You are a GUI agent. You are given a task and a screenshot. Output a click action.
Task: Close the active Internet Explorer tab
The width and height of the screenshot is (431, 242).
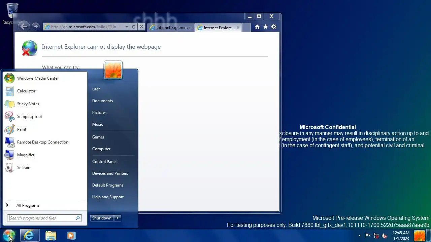(238, 28)
